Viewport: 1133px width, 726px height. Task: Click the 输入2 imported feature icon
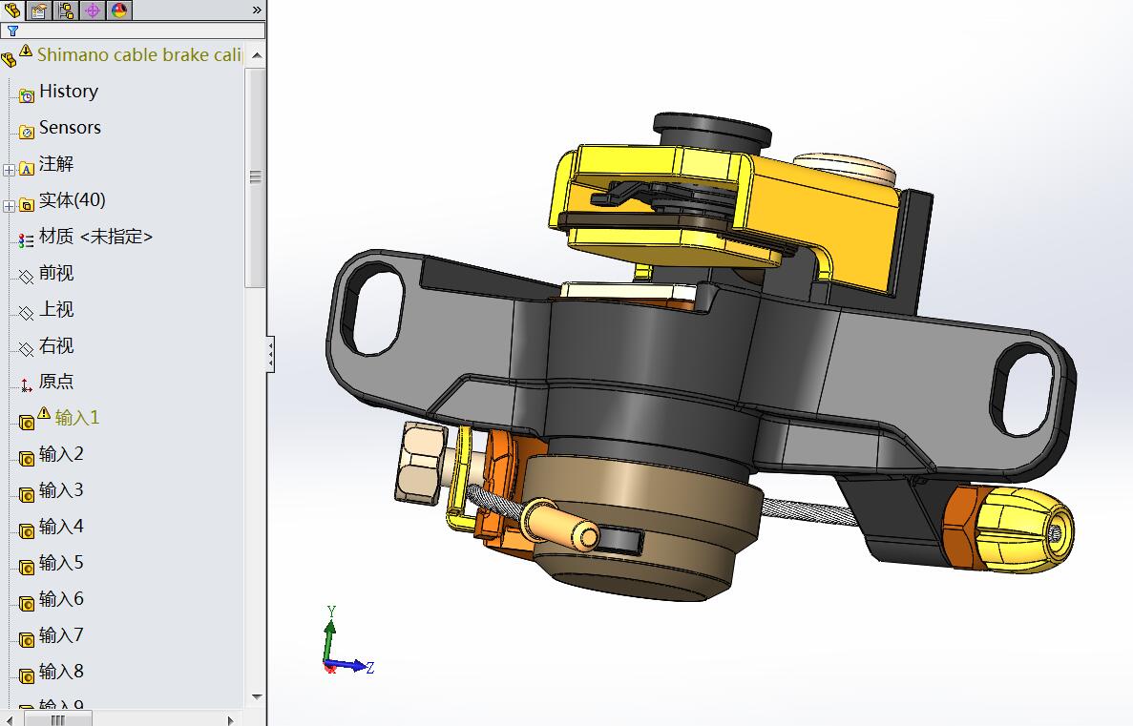pyautogui.click(x=26, y=458)
